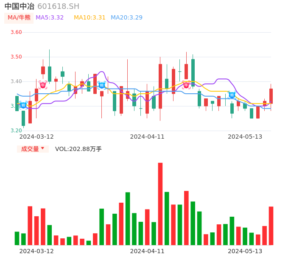Screen dimensions: 291x257
Task: Click the 3.50 price axis label
Action: (x=16, y=57)
